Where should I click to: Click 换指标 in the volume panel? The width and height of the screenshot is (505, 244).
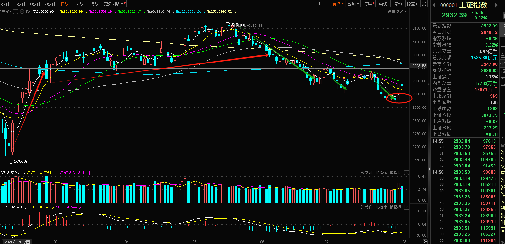click(395, 173)
